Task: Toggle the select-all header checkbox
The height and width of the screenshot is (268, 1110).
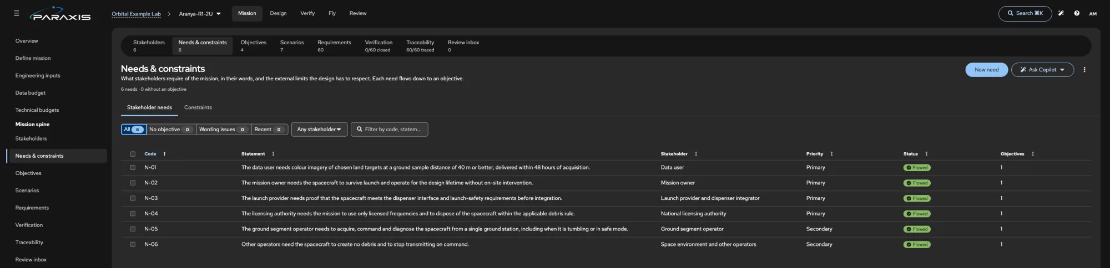Action: coord(133,154)
